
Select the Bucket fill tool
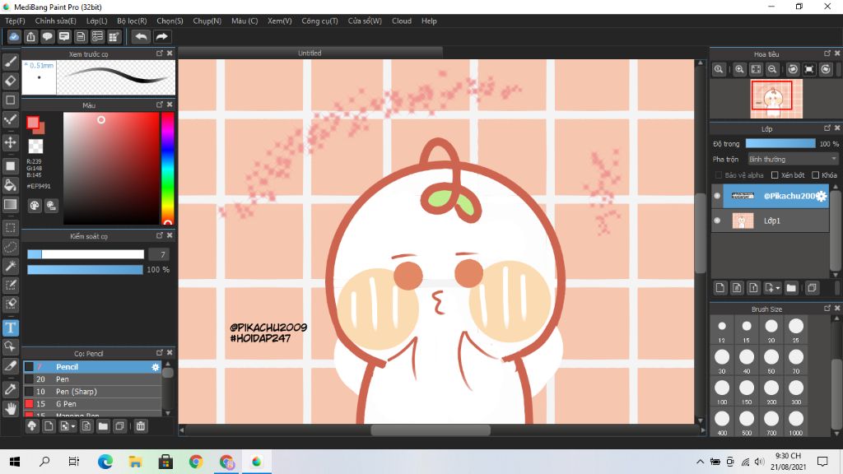pos(10,185)
